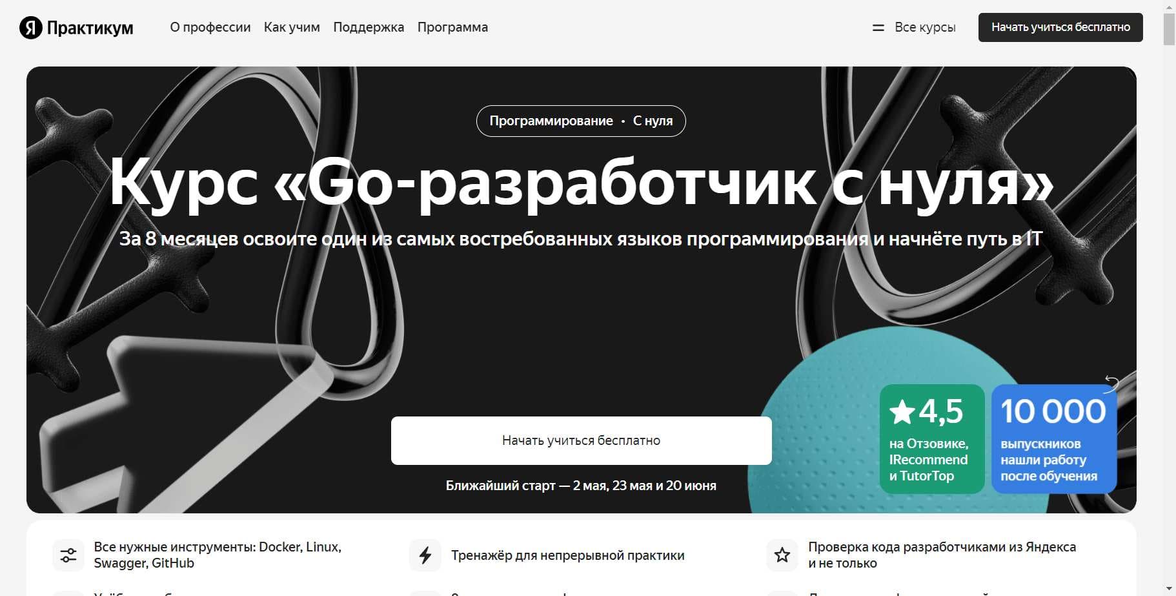Expand the Все курсы list

925,27
